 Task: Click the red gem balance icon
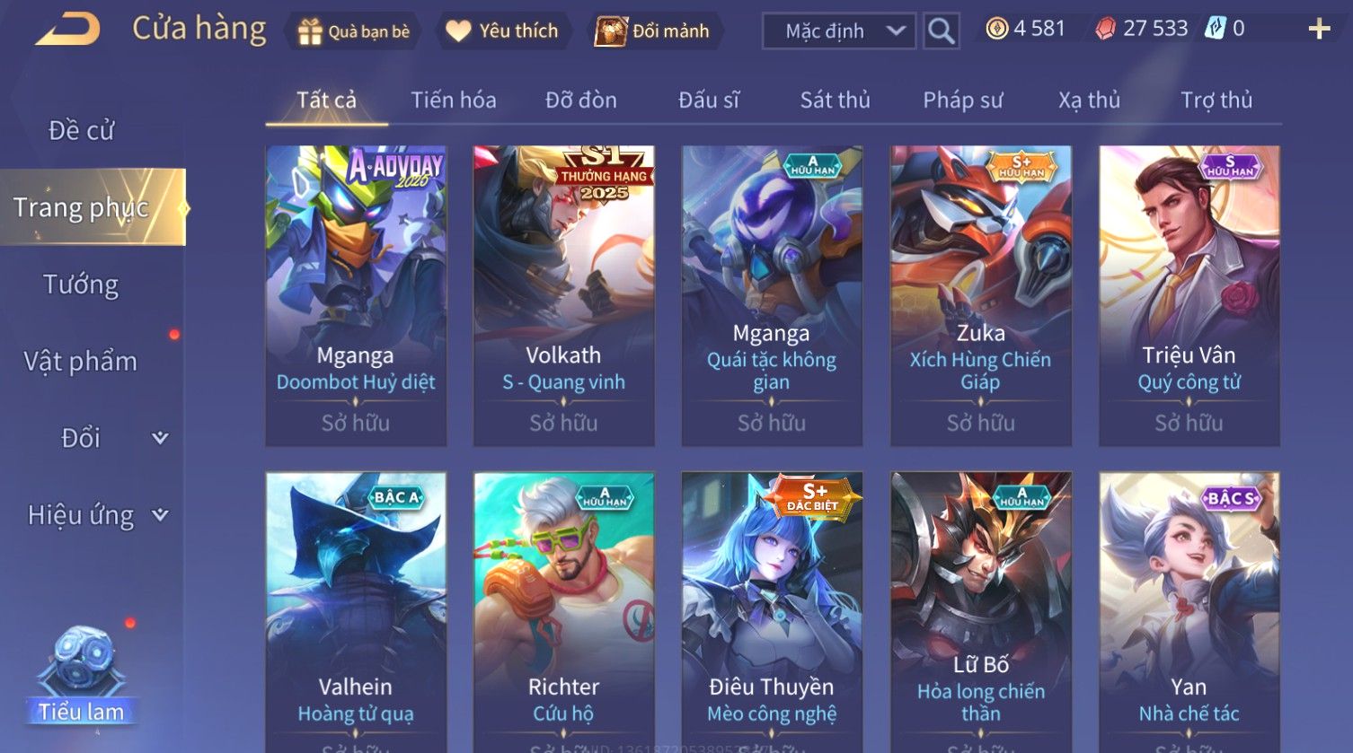pyautogui.click(x=1106, y=30)
